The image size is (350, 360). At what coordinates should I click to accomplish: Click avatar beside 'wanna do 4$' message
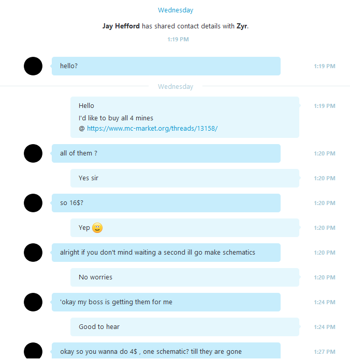point(33,351)
